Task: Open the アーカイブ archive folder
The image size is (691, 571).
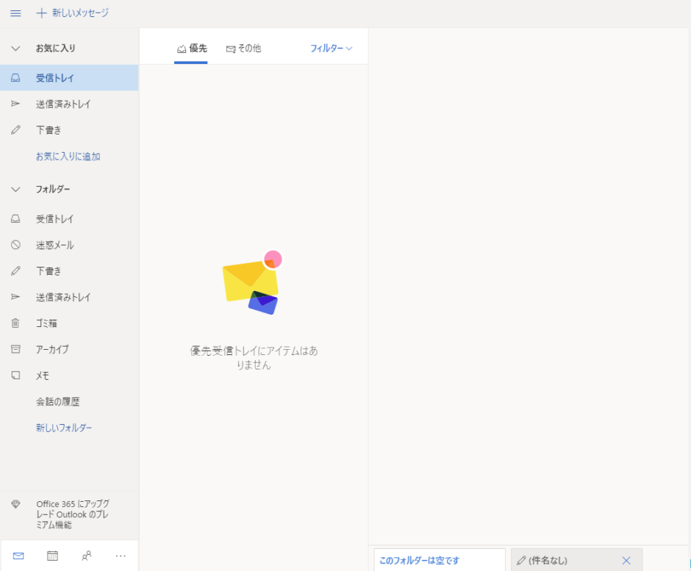Action: click(x=51, y=350)
